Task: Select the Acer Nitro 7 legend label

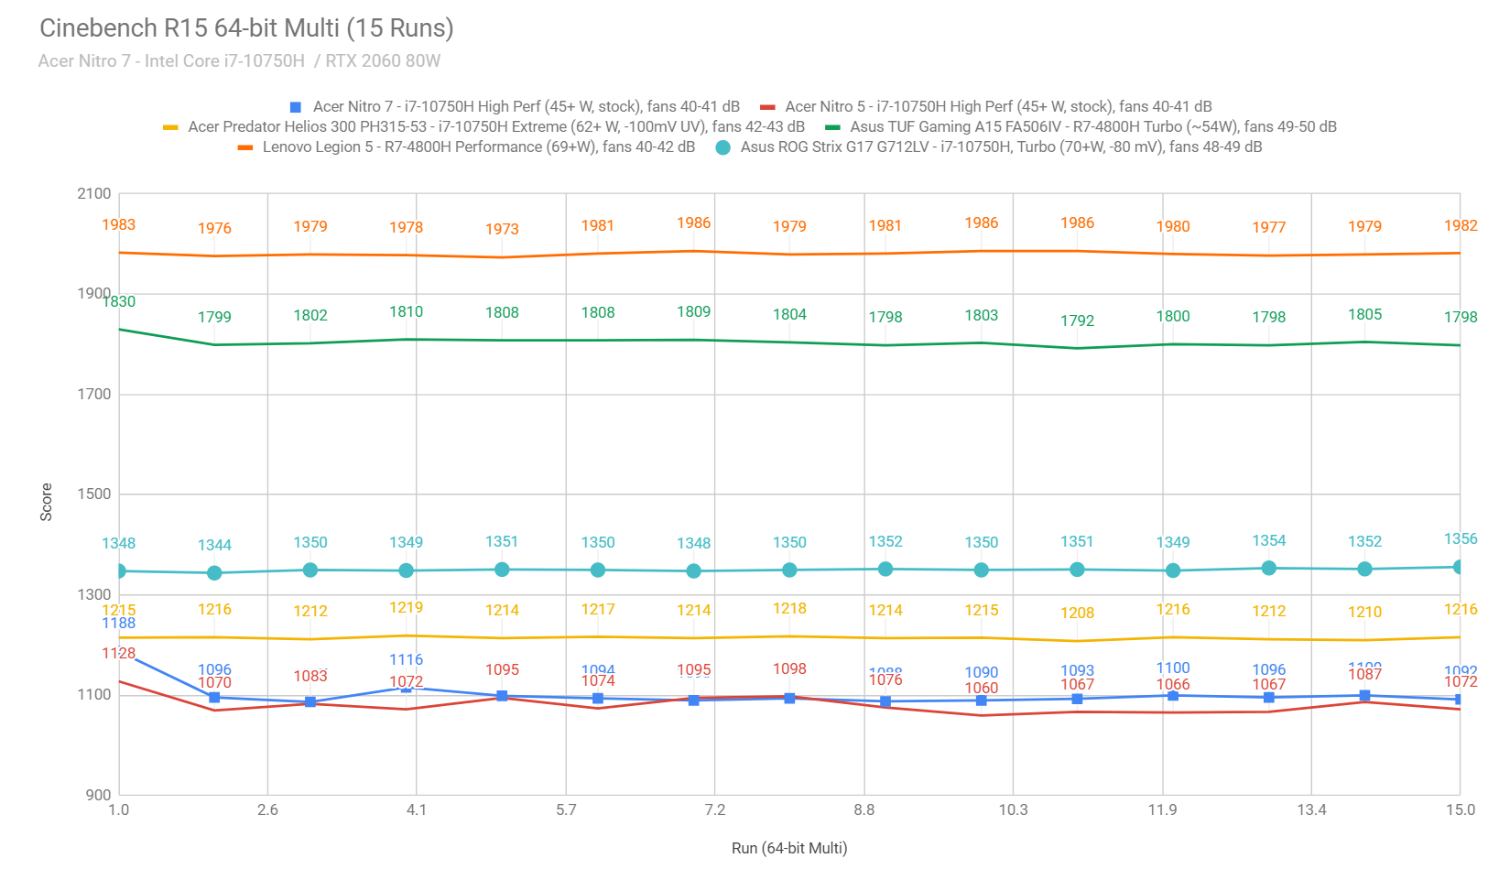Action: 527,107
